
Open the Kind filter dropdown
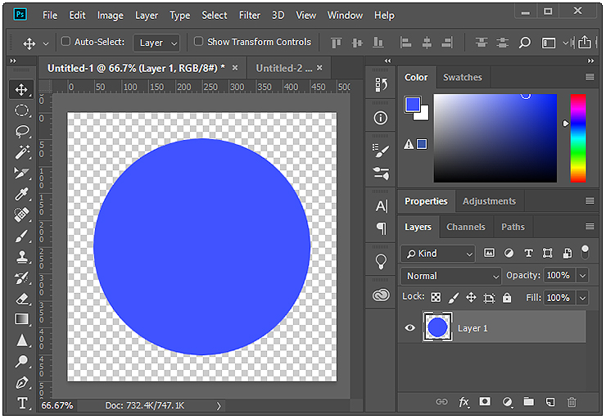tap(437, 254)
